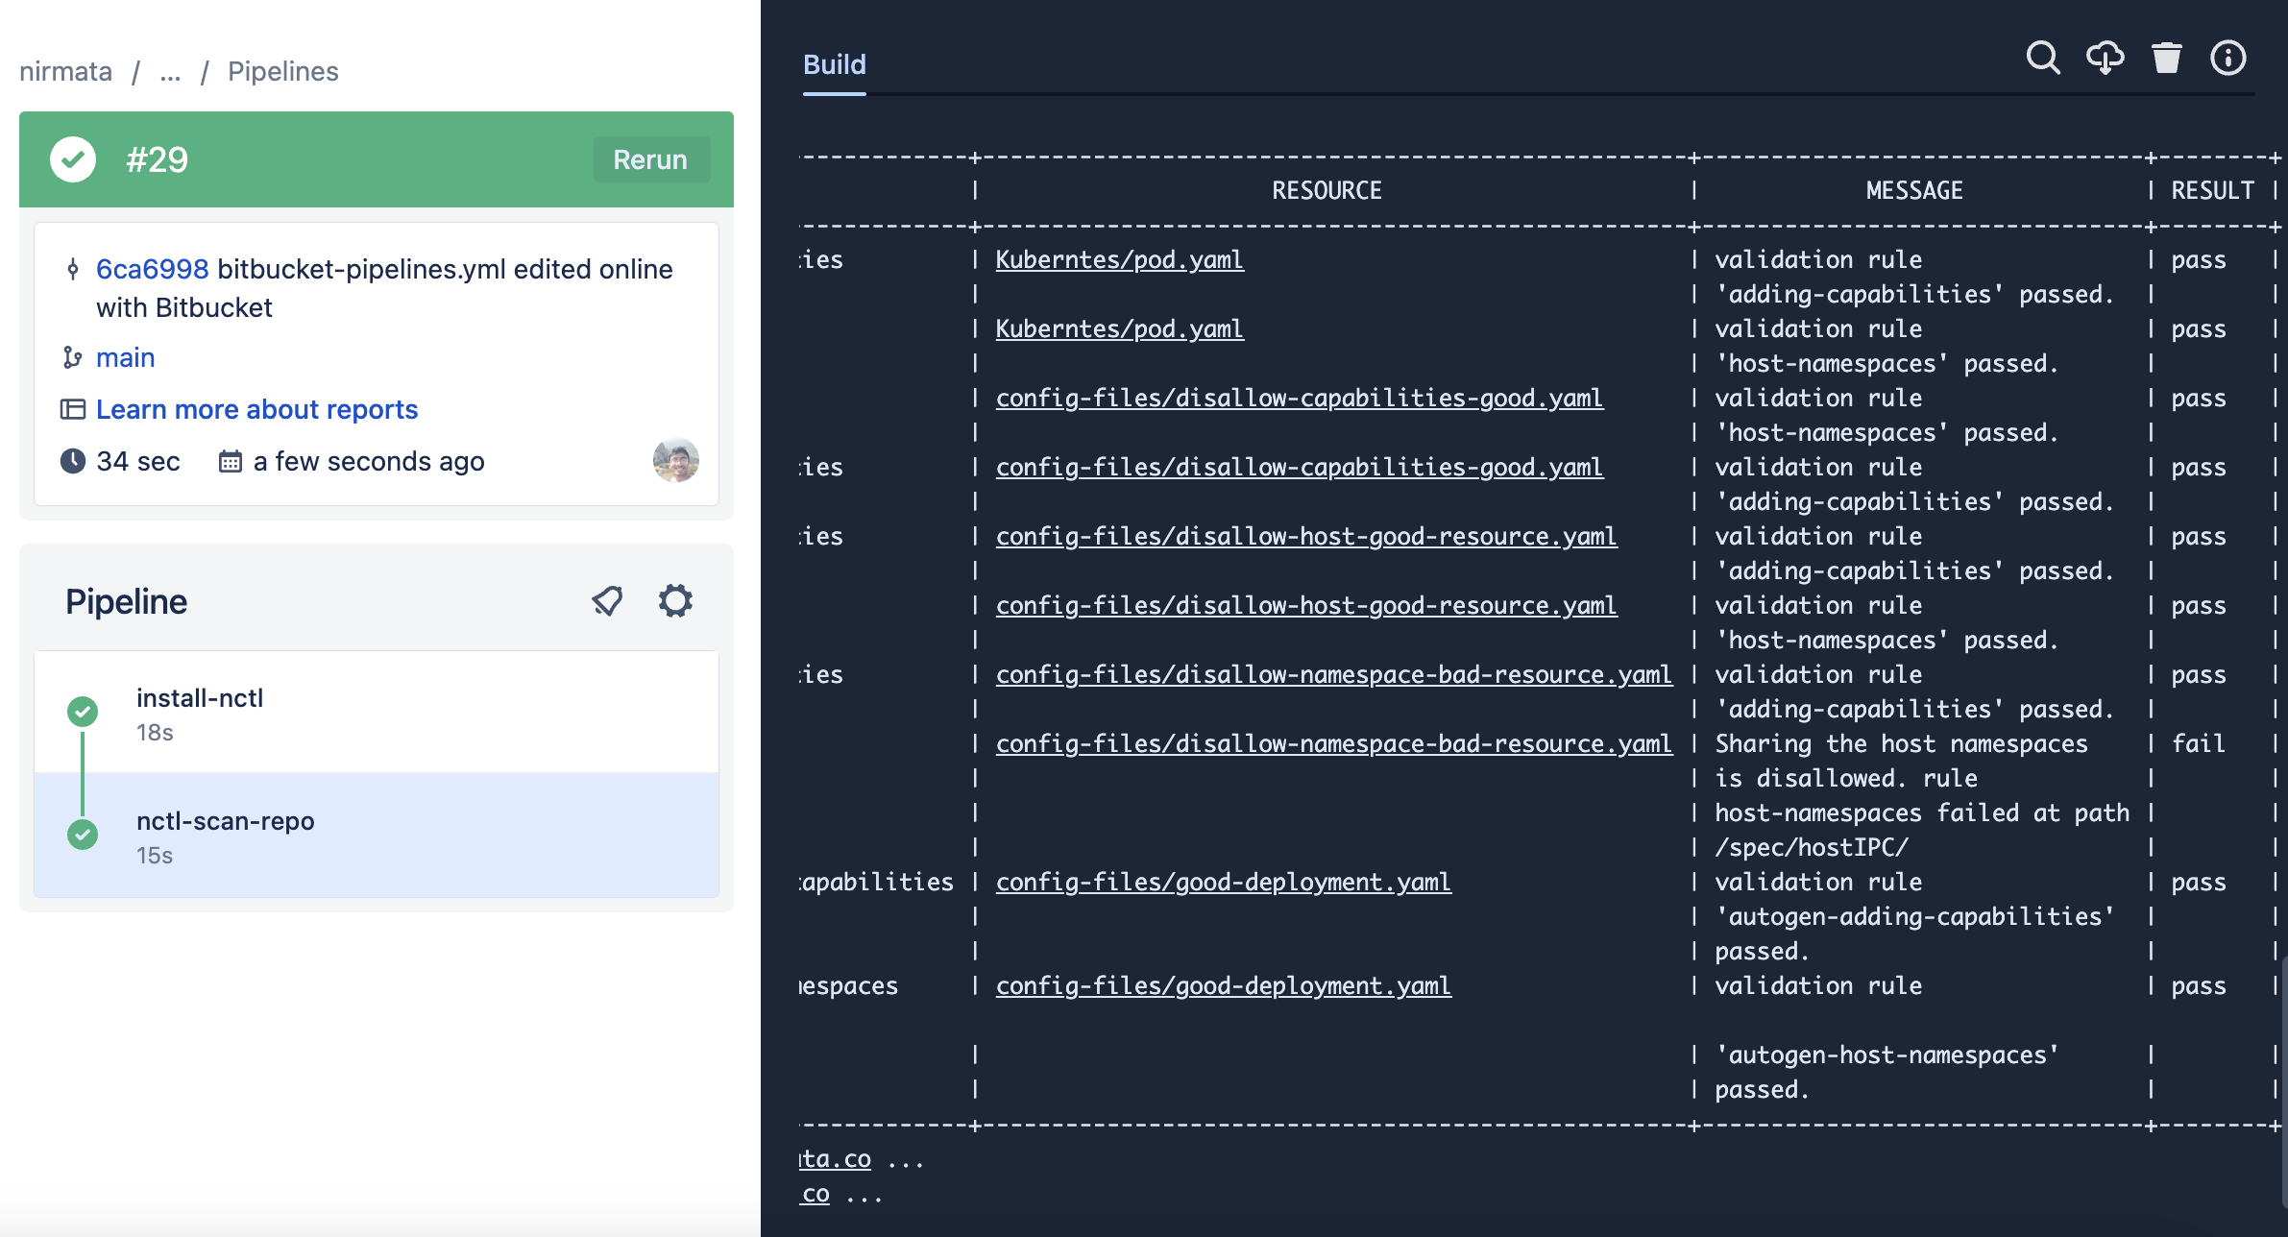Click the 'a few seconds ago' timestamp

pos(369,461)
